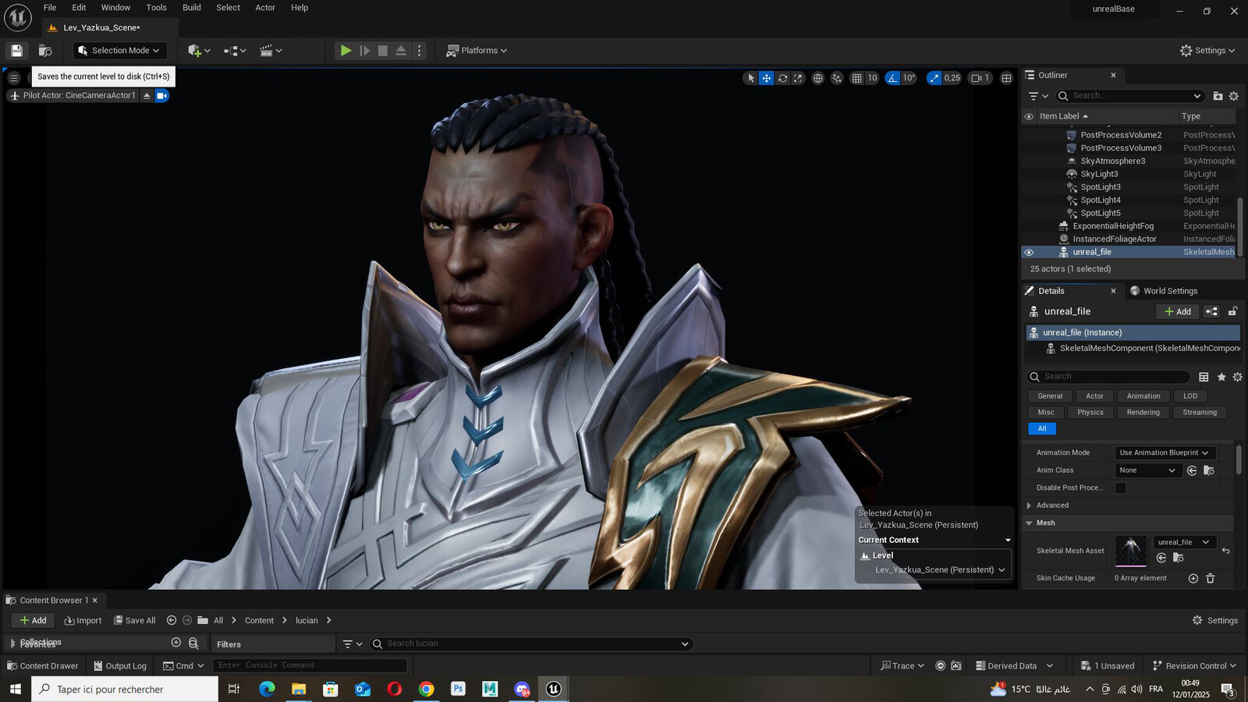Click Skeletal Mesh Asset thumbnail
This screenshot has height=702, width=1248.
[1131, 551]
